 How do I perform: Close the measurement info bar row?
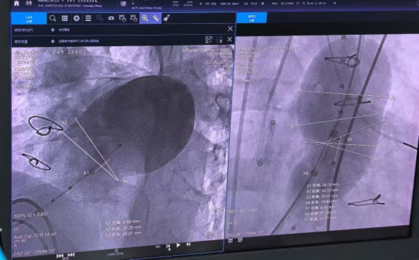tap(229, 40)
